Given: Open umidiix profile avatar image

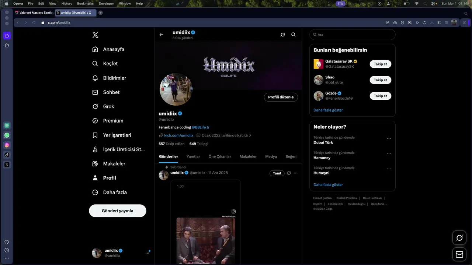Looking at the screenshot, I should (x=176, y=89).
